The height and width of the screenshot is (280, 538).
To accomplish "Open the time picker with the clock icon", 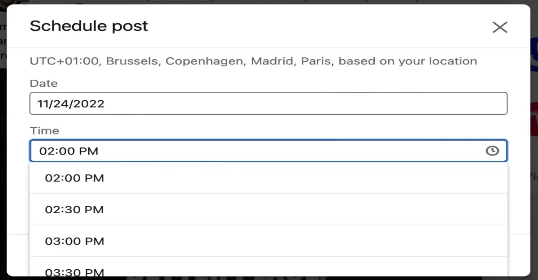I will [492, 151].
